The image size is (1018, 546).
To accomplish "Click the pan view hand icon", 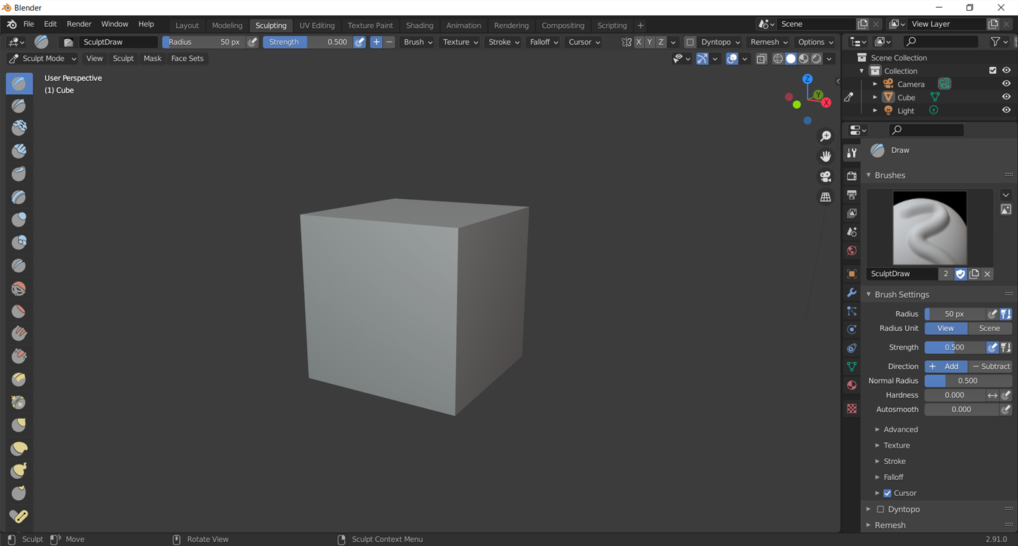I will pyautogui.click(x=825, y=156).
